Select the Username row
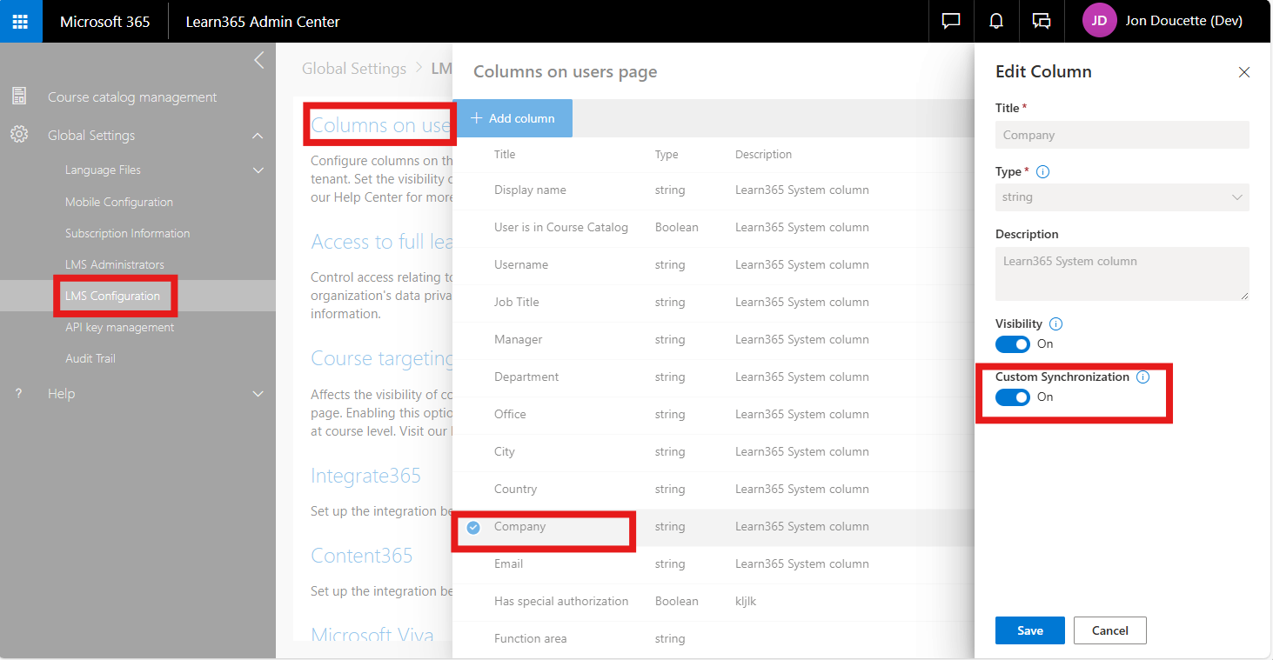This screenshot has height=660, width=1273. [714, 264]
